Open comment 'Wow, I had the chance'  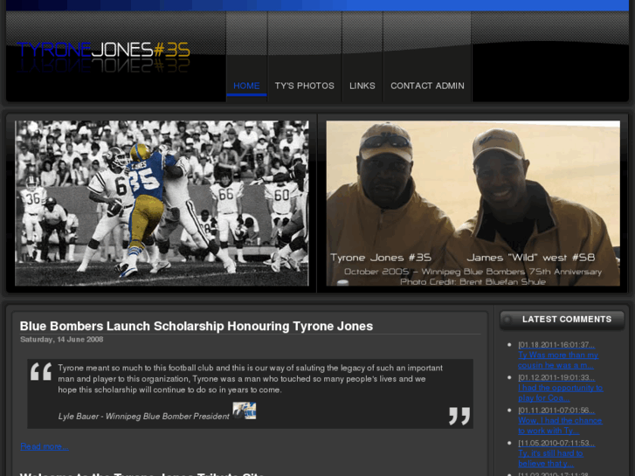pyautogui.click(x=560, y=425)
